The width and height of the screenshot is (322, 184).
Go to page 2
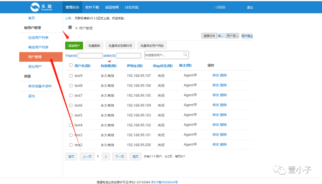[x=106, y=157]
